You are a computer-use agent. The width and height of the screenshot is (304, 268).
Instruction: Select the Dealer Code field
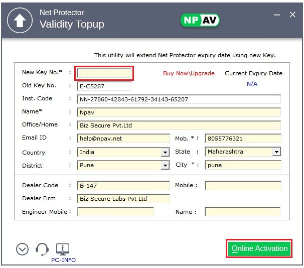[x=123, y=186]
